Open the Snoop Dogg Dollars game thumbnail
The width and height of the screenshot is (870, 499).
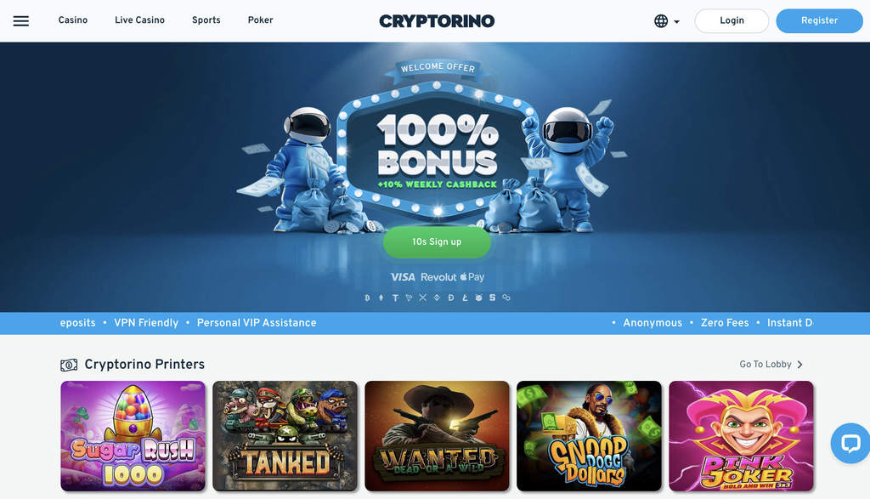589,436
